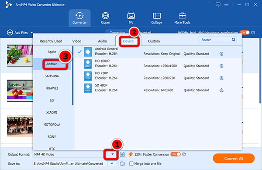Screen dimensions: 262x170
Task: Open the output folder icon
Action: [122, 163]
